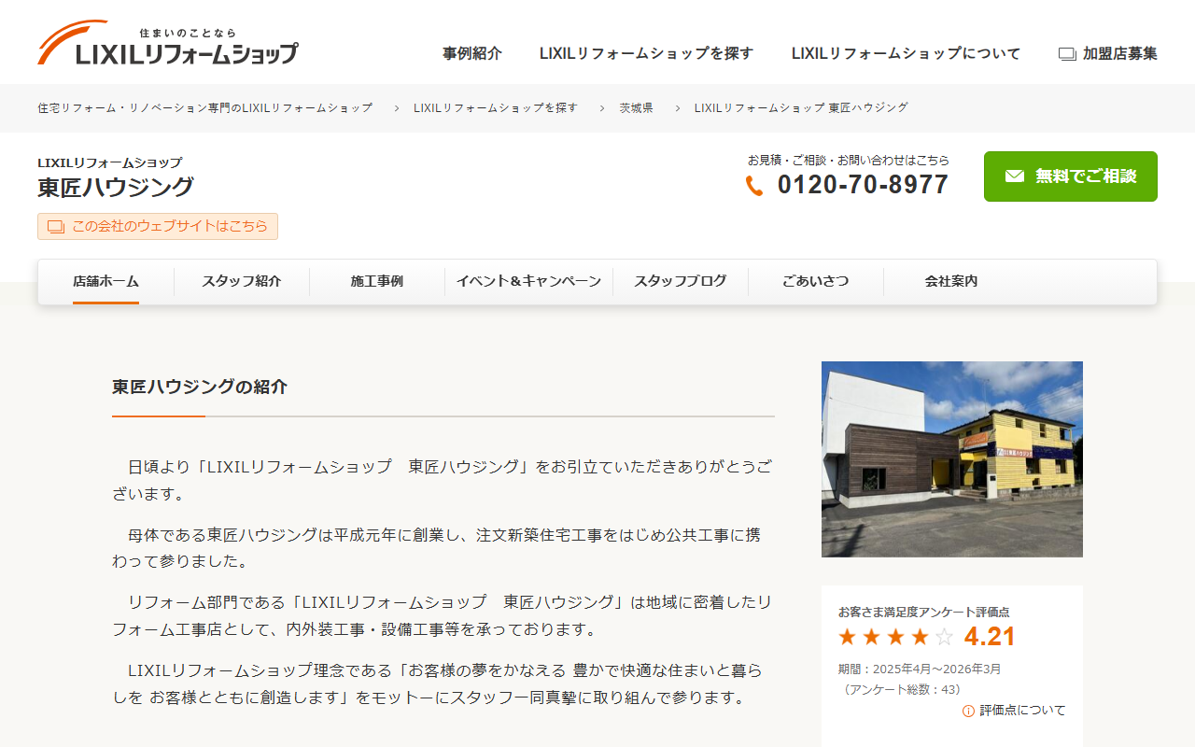Click the breadcrumb LIXILリフォームショップを探す

pos(496,108)
